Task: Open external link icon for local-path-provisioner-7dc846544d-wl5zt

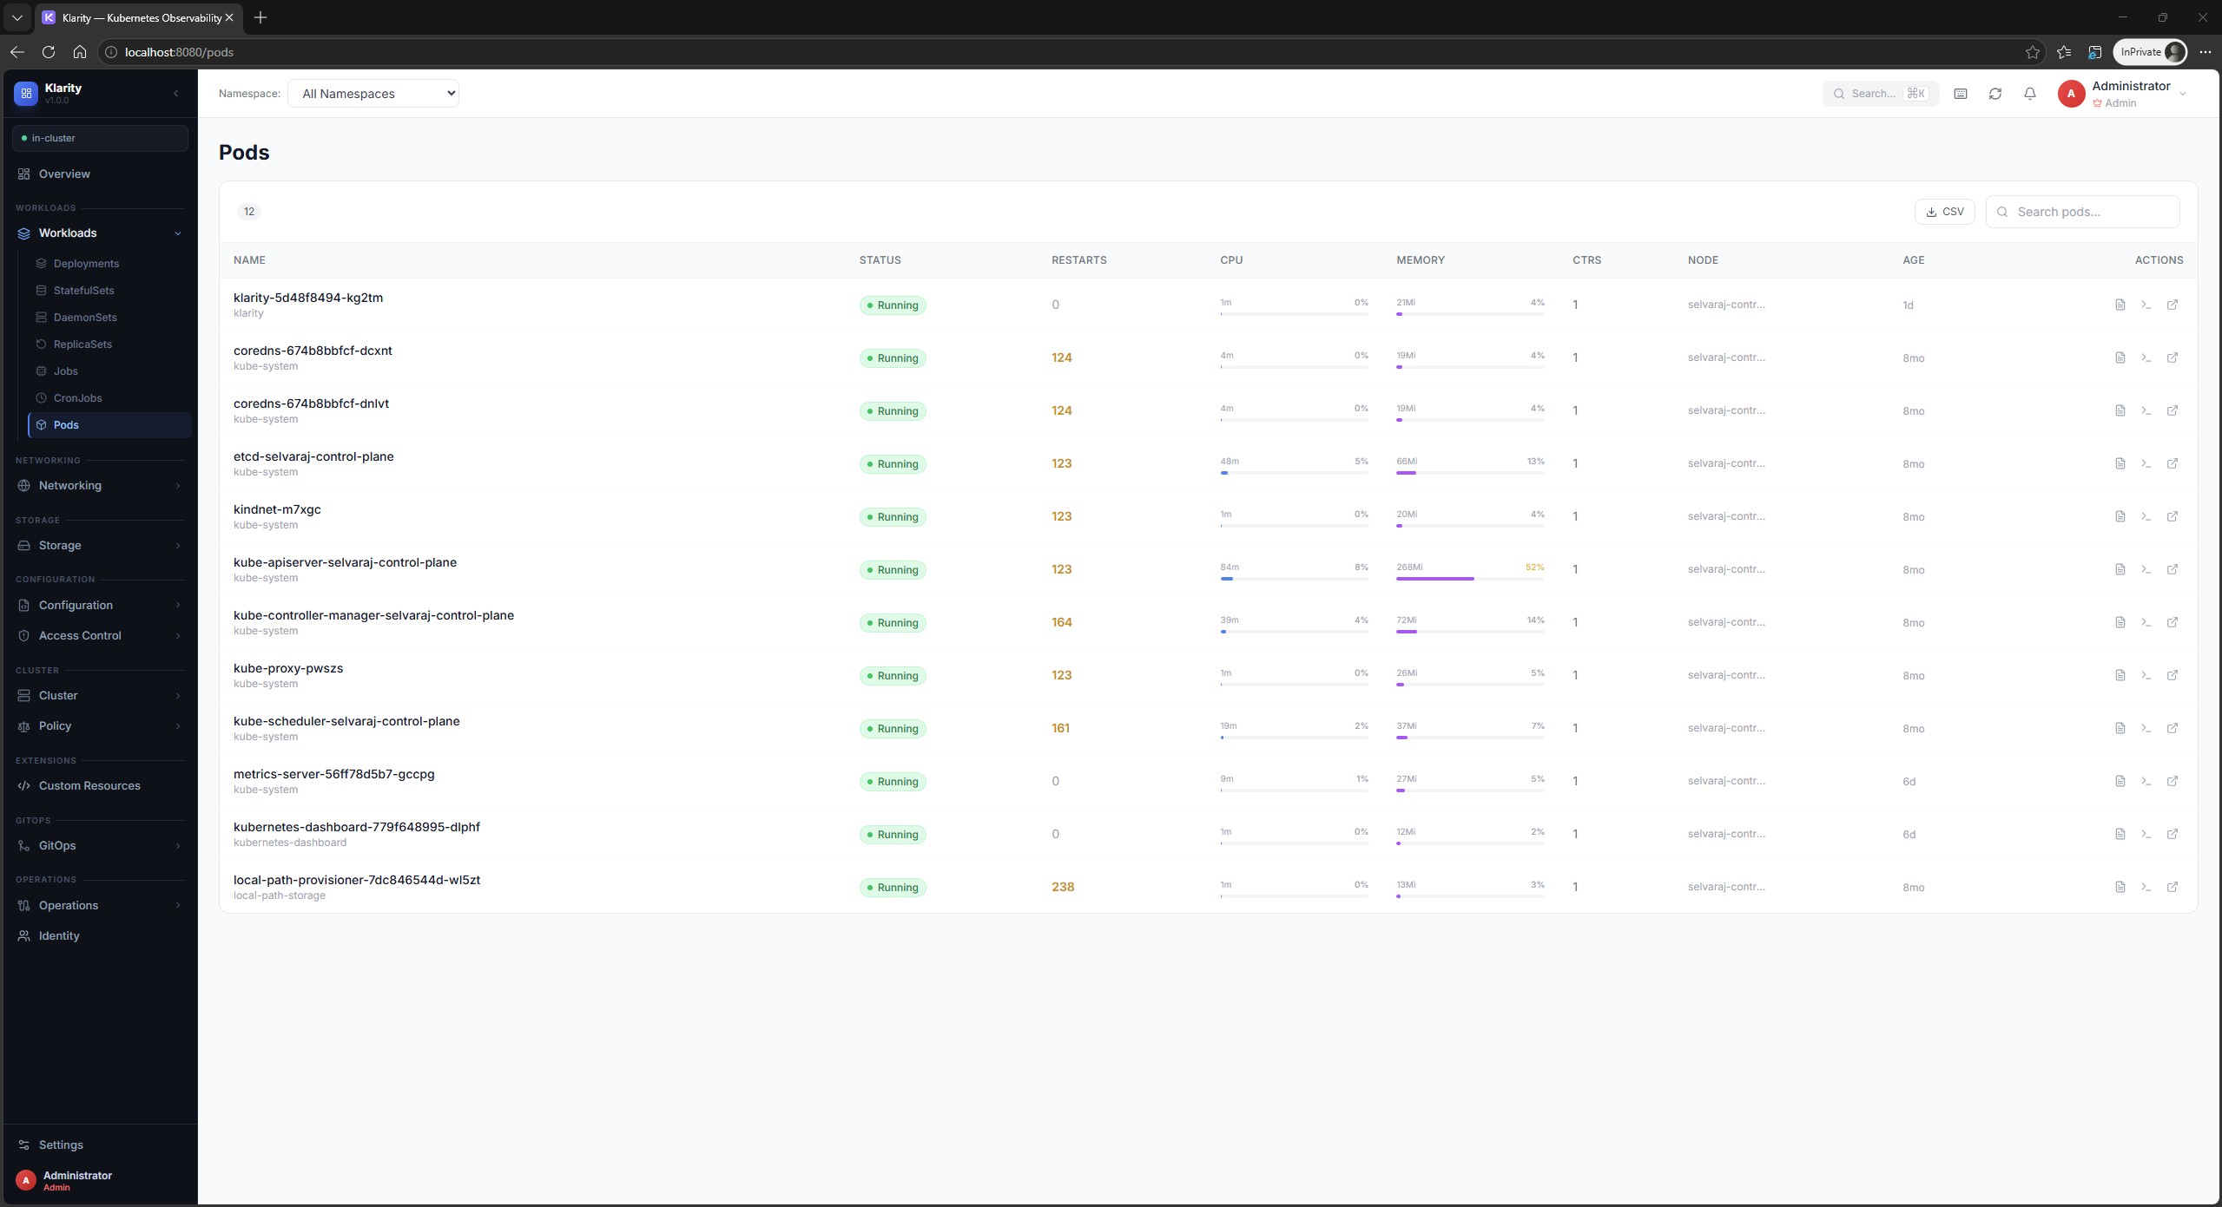Action: click(2172, 887)
